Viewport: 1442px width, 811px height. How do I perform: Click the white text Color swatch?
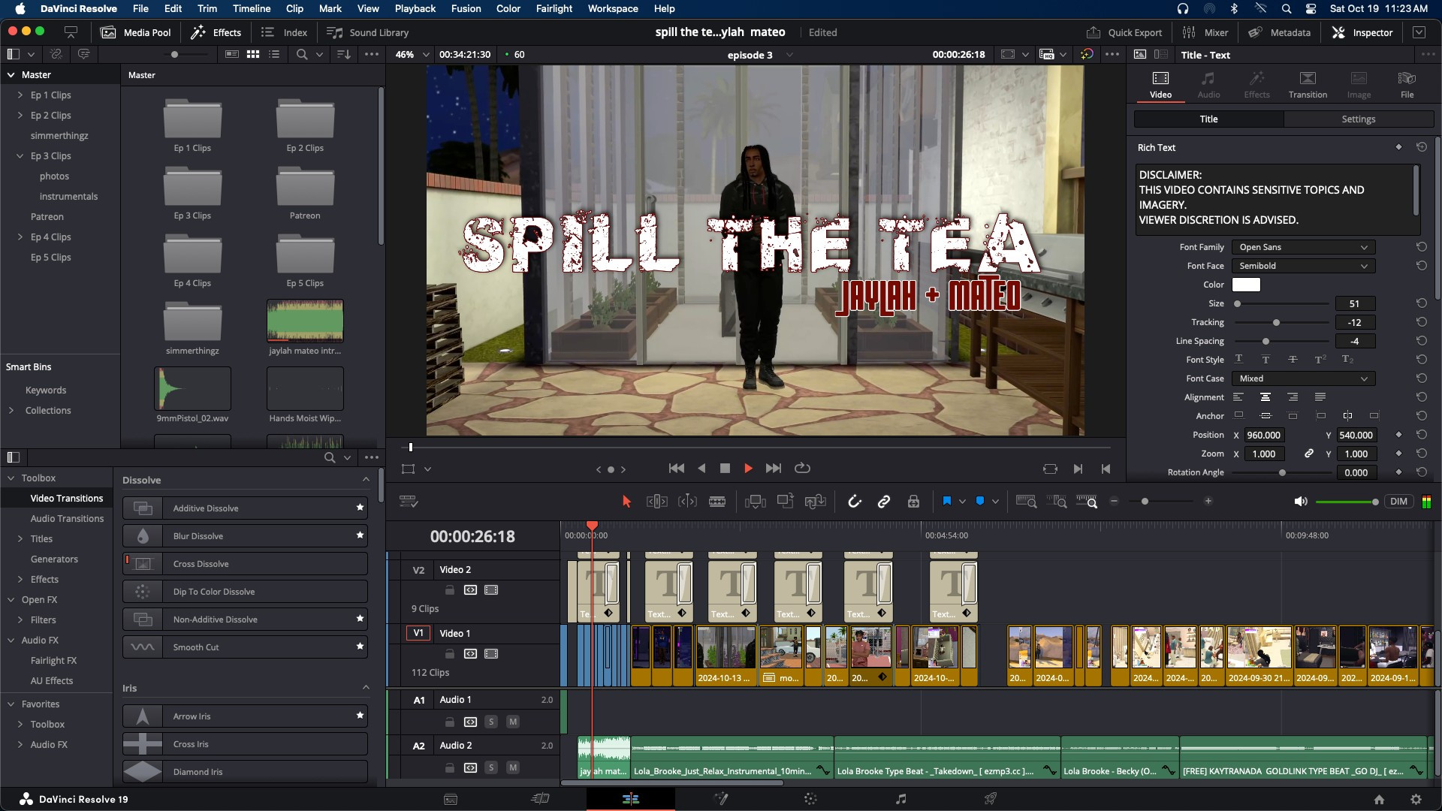[x=1246, y=285]
